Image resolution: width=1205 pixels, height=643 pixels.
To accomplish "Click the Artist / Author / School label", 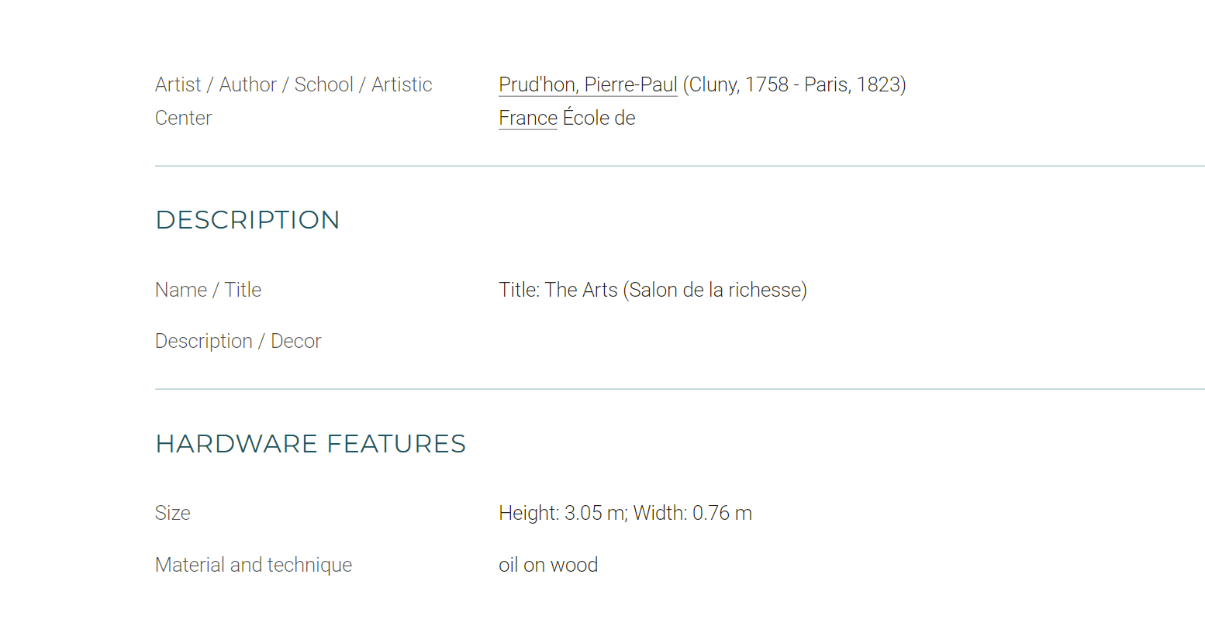I will click(294, 84).
